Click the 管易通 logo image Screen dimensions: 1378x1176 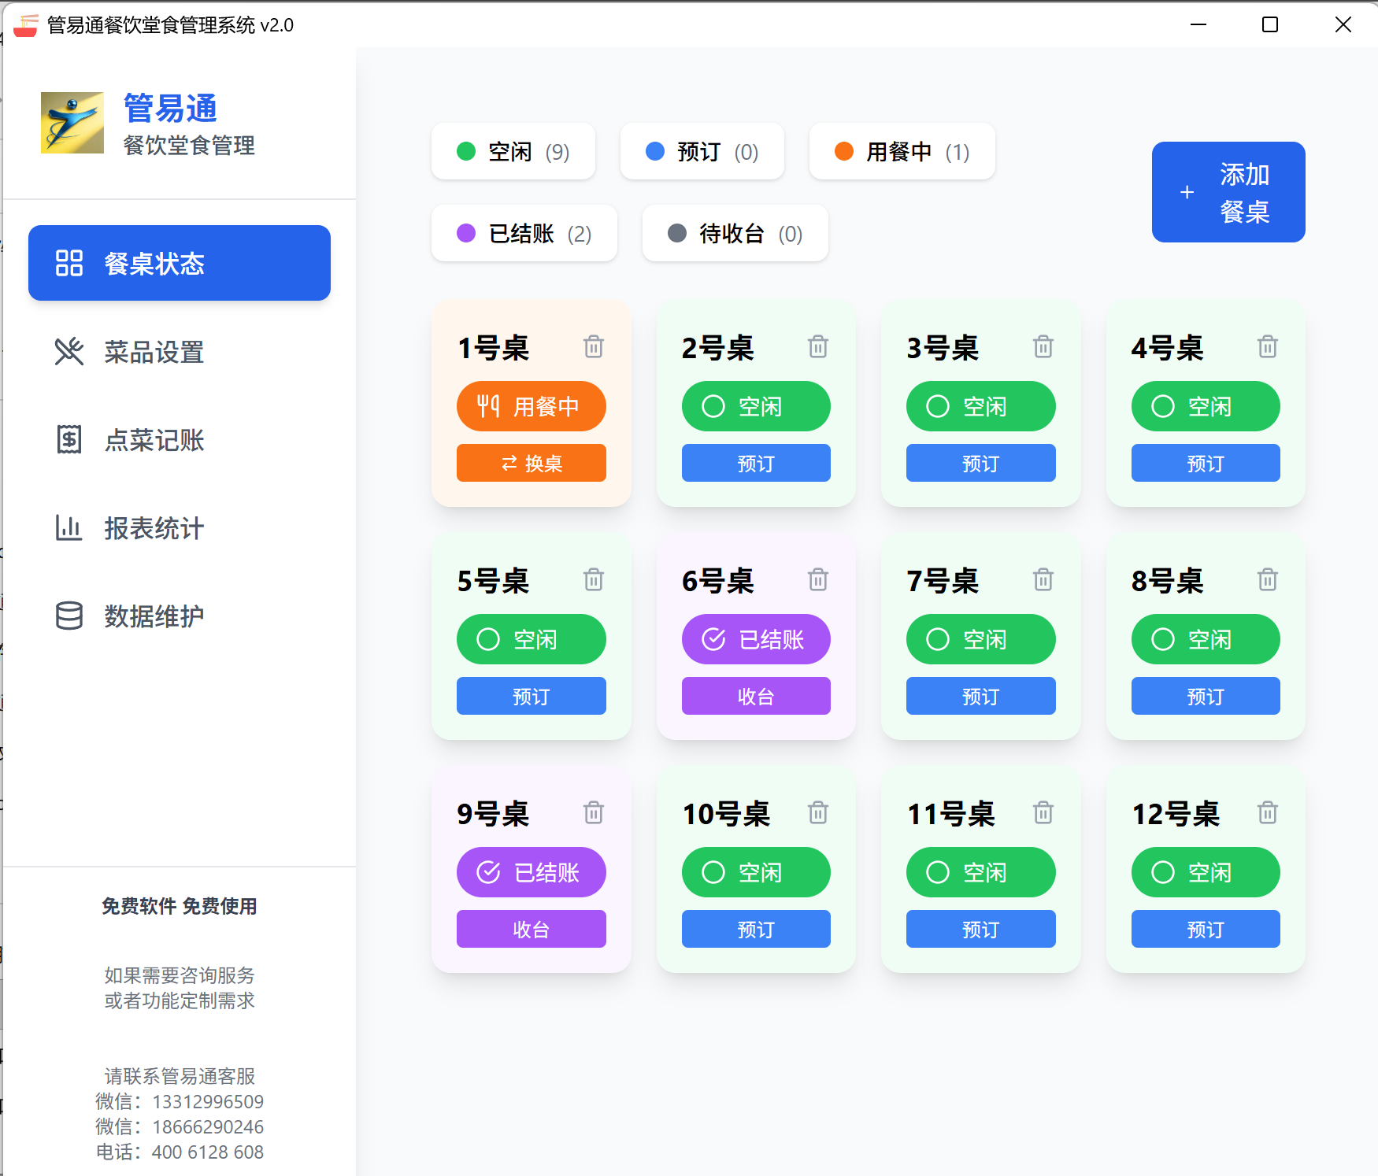pos(72,123)
